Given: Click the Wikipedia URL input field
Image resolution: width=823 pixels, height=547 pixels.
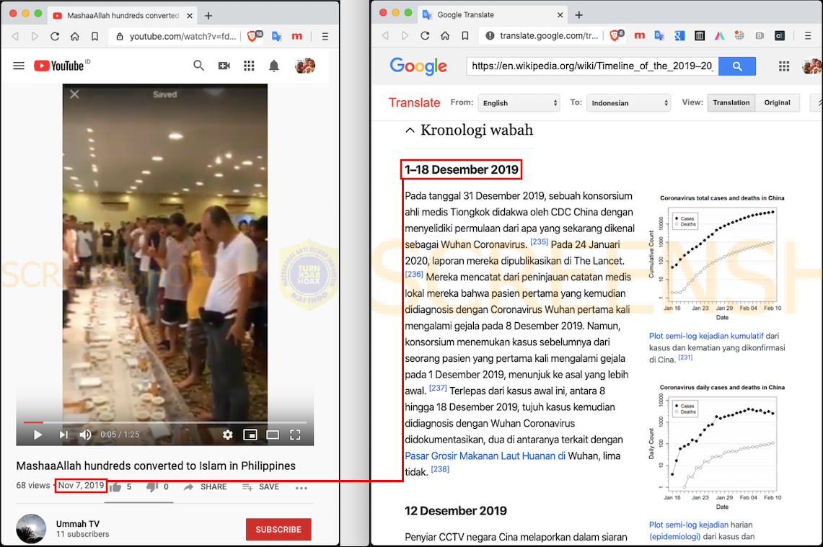Looking at the screenshot, I should [593, 66].
